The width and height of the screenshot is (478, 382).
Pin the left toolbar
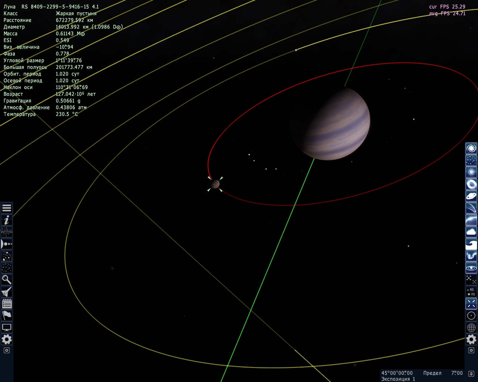coord(7,350)
